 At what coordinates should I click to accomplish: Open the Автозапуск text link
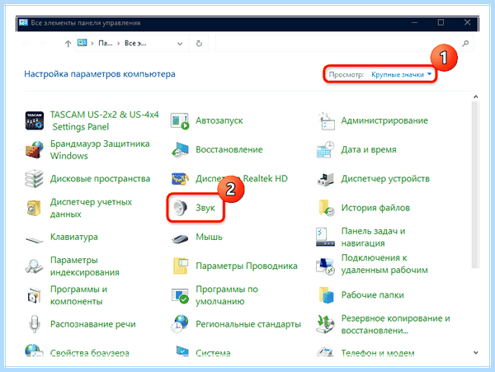(219, 120)
